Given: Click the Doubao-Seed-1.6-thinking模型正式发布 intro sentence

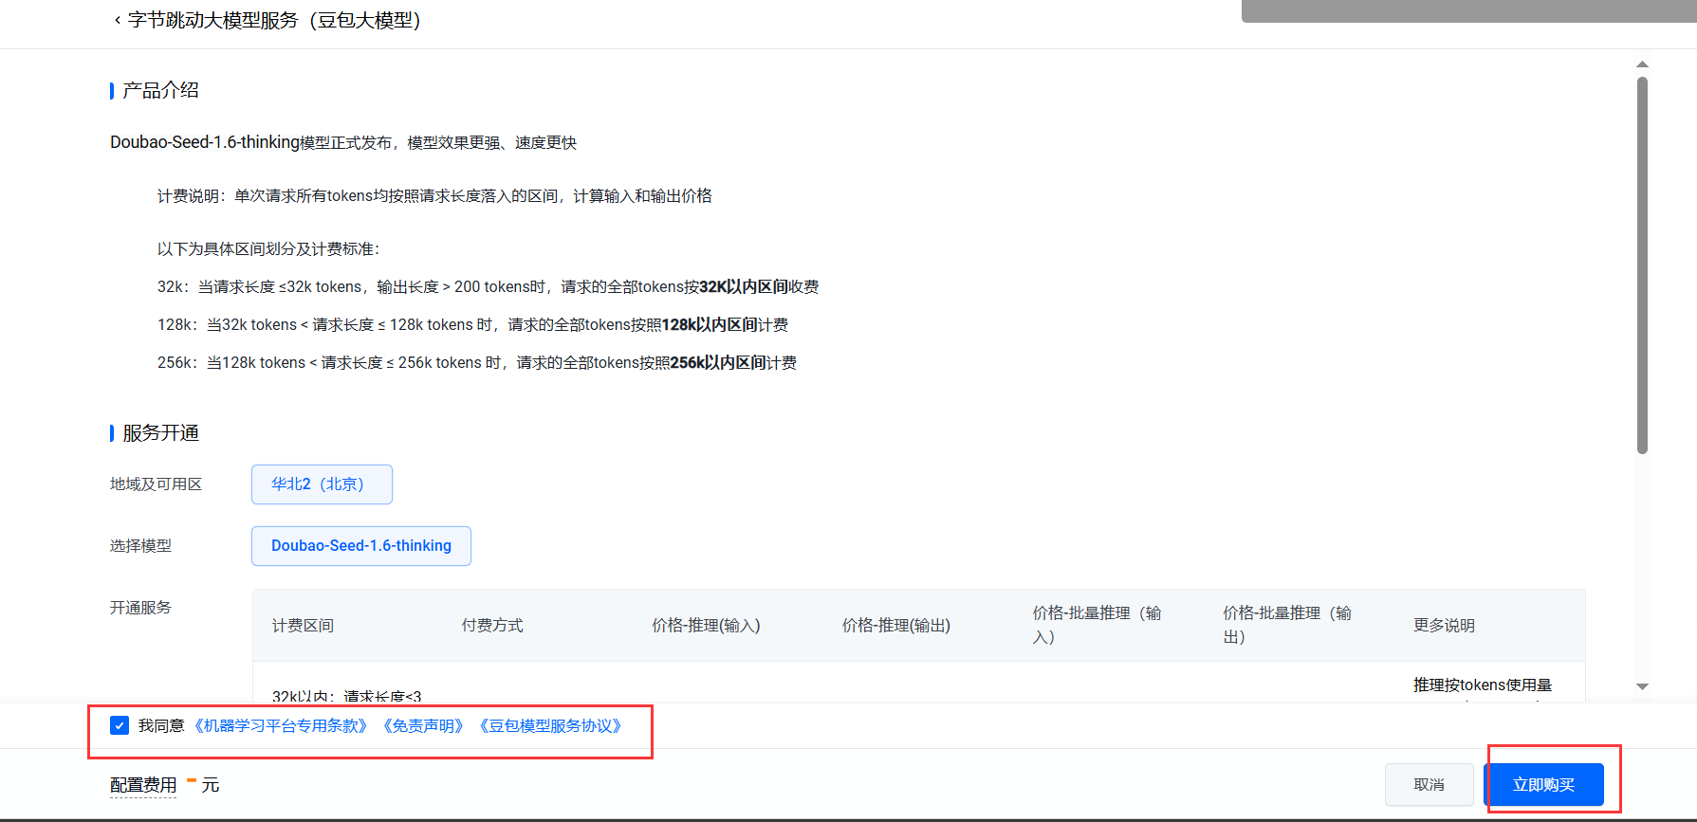Looking at the screenshot, I should pyautogui.click(x=343, y=142).
